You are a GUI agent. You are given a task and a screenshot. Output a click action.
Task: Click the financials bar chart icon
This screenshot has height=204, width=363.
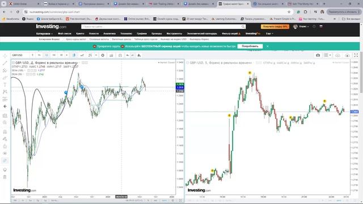click(x=111, y=56)
